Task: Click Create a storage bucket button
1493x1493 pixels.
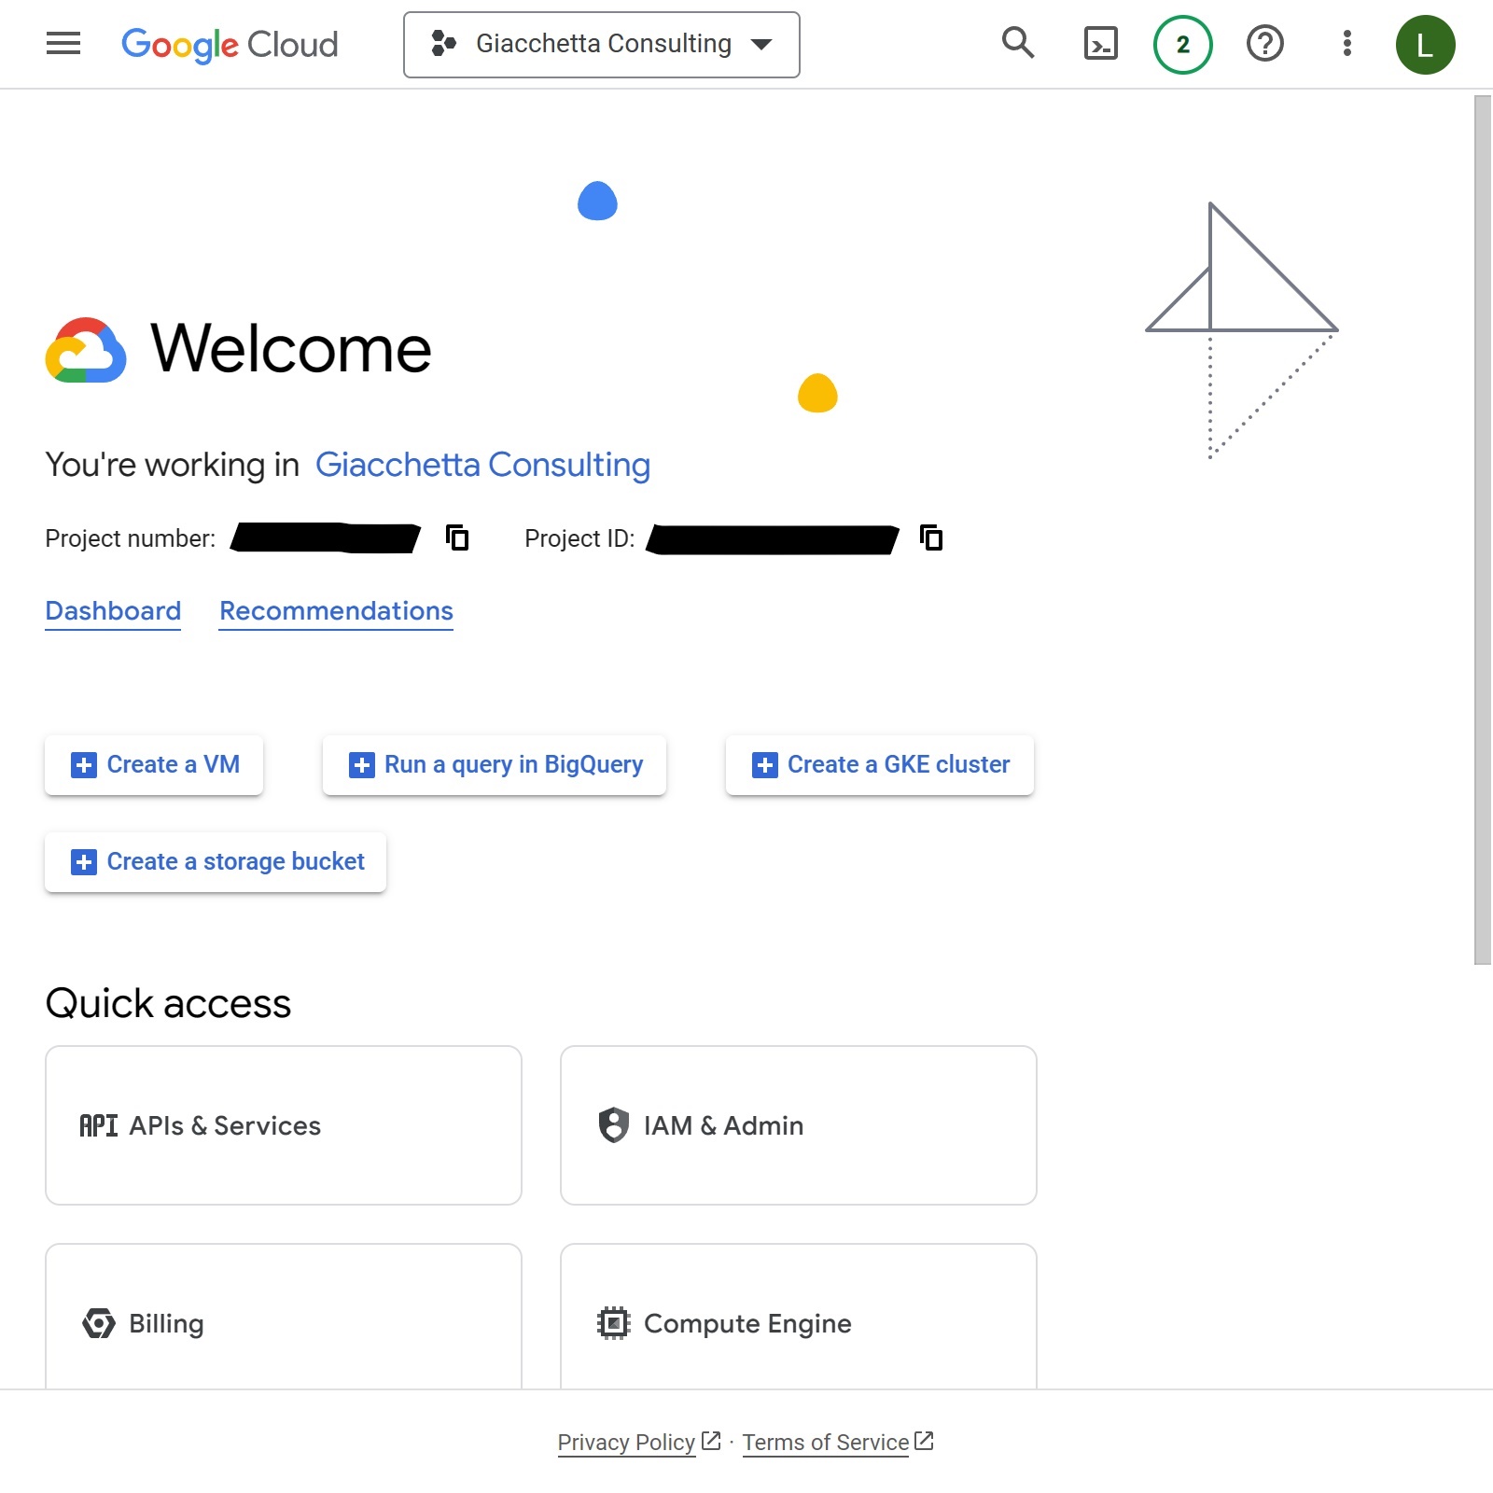Action: 216,862
